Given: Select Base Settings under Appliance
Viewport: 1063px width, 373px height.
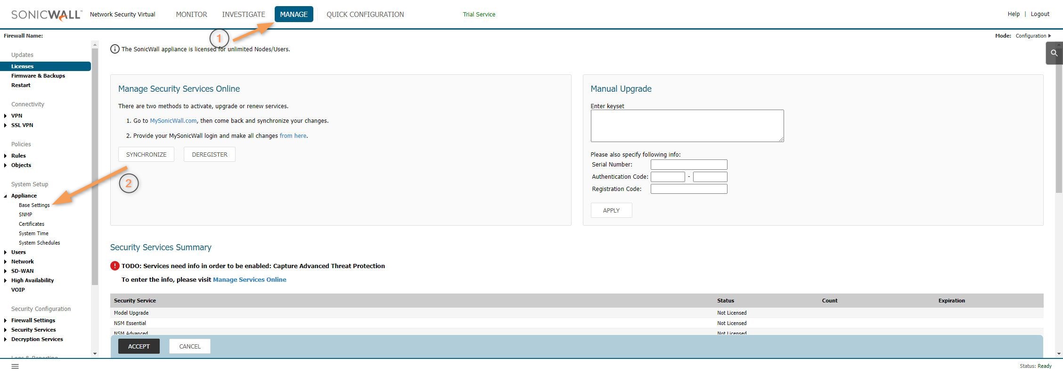Looking at the screenshot, I should point(34,205).
